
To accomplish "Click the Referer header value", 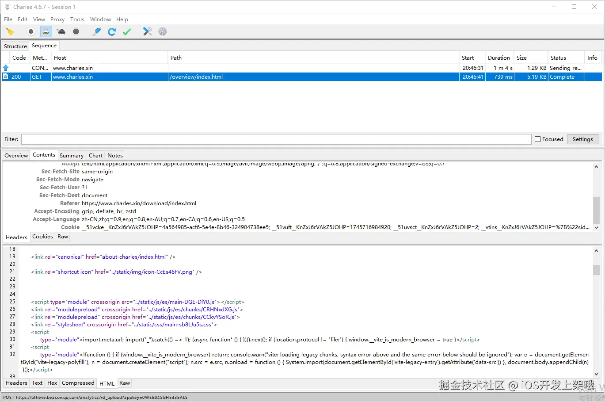I will 139,203.
